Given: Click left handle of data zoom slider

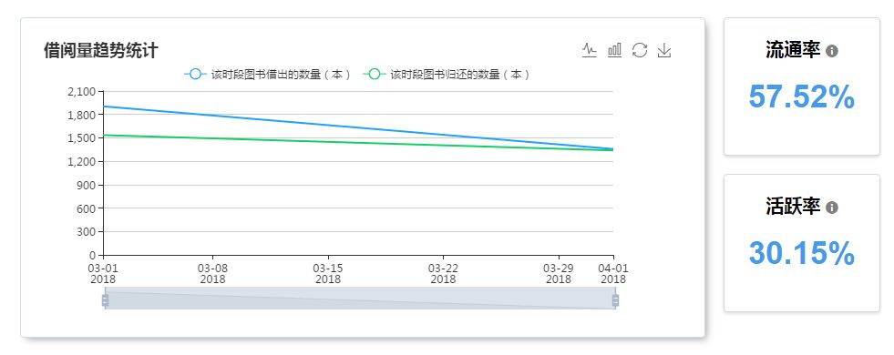Looking at the screenshot, I should point(105,299).
